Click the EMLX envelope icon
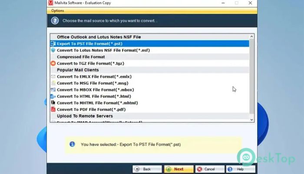The image size is (304, 174). [53, 77]
